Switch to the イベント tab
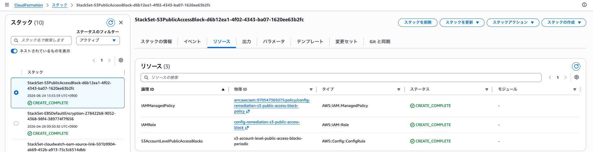Screen dimensions: 593x152 [x=192, y=42]
